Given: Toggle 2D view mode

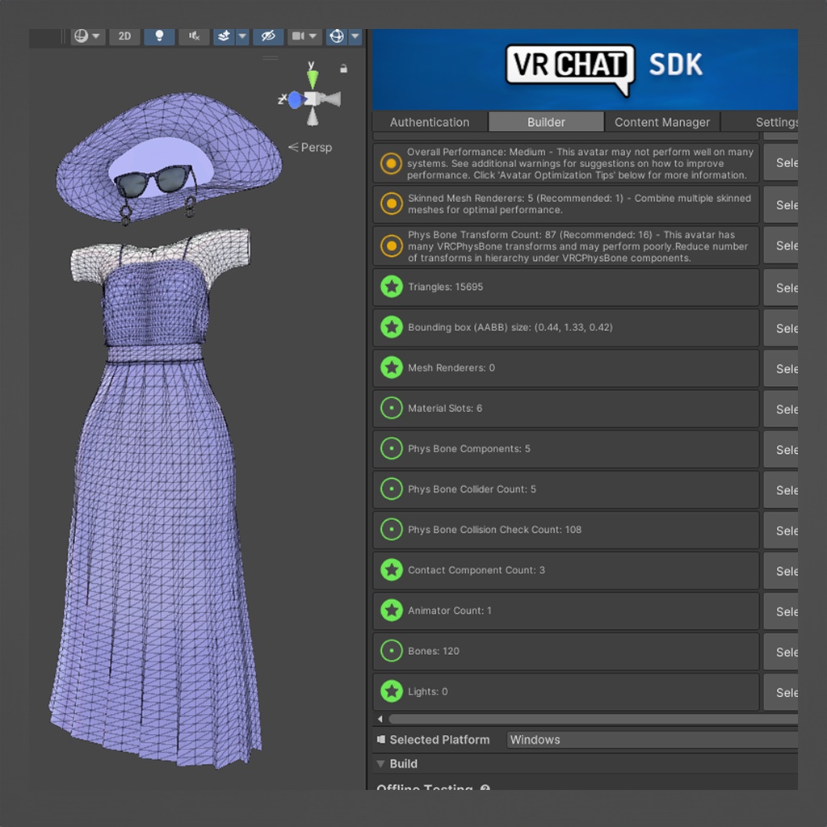Looking at the screenshot, I should 124,36.
